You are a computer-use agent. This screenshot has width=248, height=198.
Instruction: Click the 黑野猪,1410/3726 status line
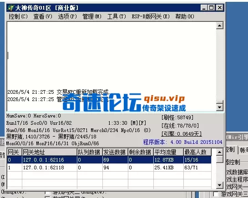pyautogui.click(x=51, y=137)
